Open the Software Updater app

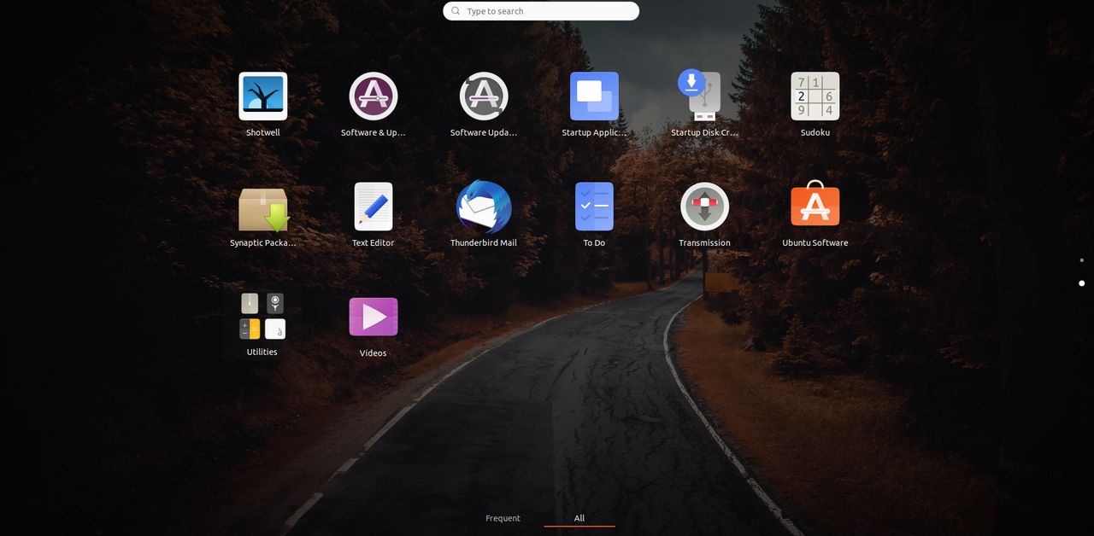click(484, 96)
